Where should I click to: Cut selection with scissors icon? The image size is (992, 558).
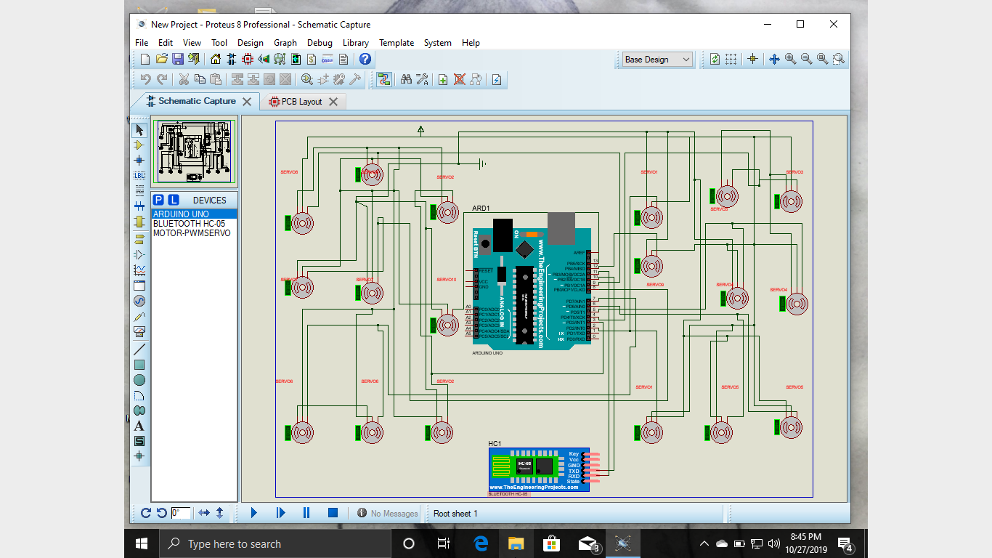point(184,79)
